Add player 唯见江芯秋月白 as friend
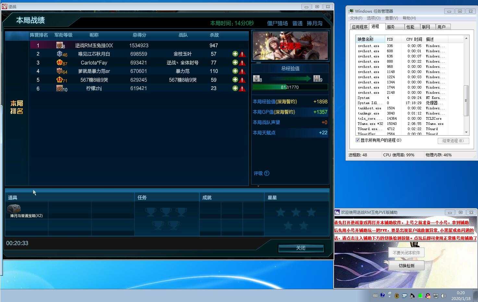 click(235, 54)
